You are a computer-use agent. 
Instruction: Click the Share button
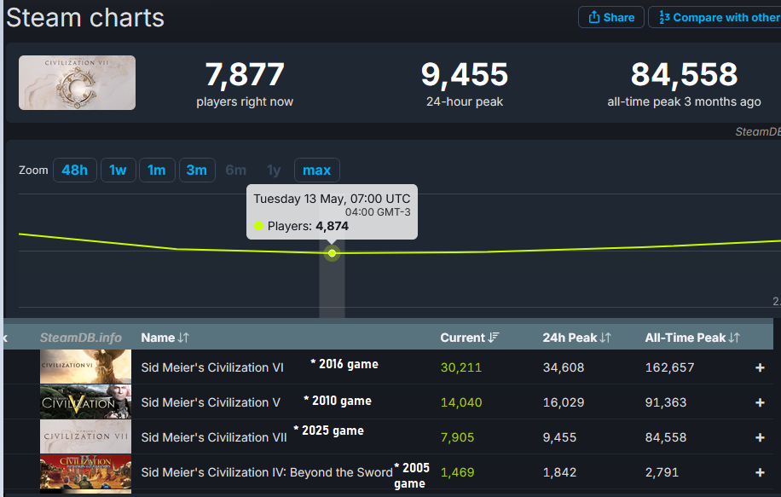pyautogui.click(x=610, y=17)
